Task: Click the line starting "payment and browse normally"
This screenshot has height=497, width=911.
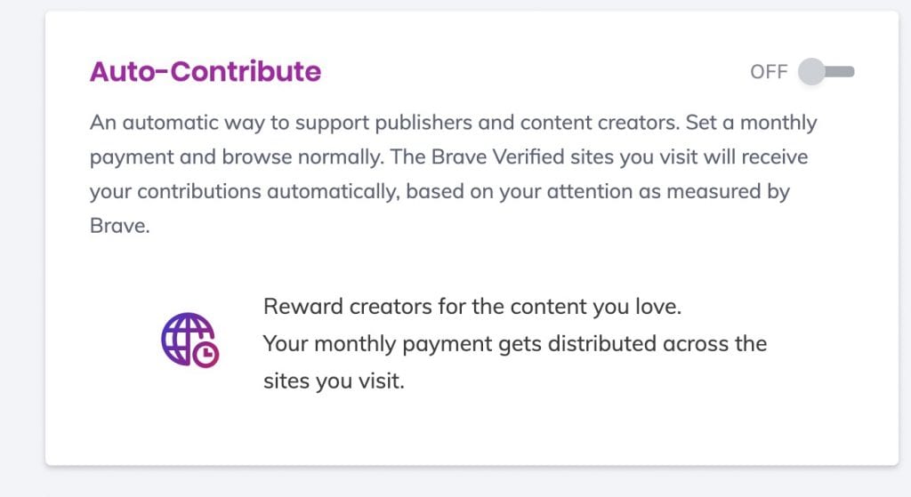Action: [448, 156]
